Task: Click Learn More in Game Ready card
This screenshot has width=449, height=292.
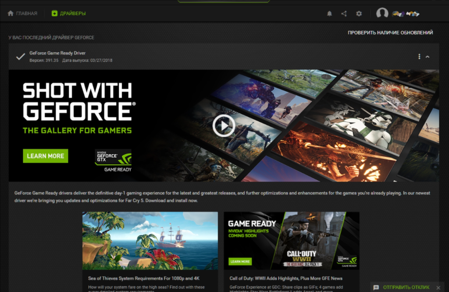Action: click(240, 261)
